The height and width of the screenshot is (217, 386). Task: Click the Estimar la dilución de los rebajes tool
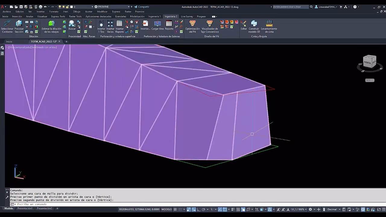[51, 27]
